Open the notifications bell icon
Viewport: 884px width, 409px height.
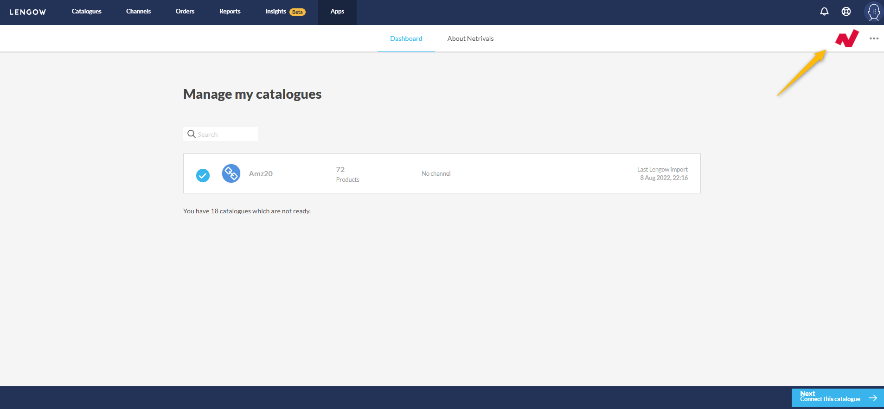point(824,12)
